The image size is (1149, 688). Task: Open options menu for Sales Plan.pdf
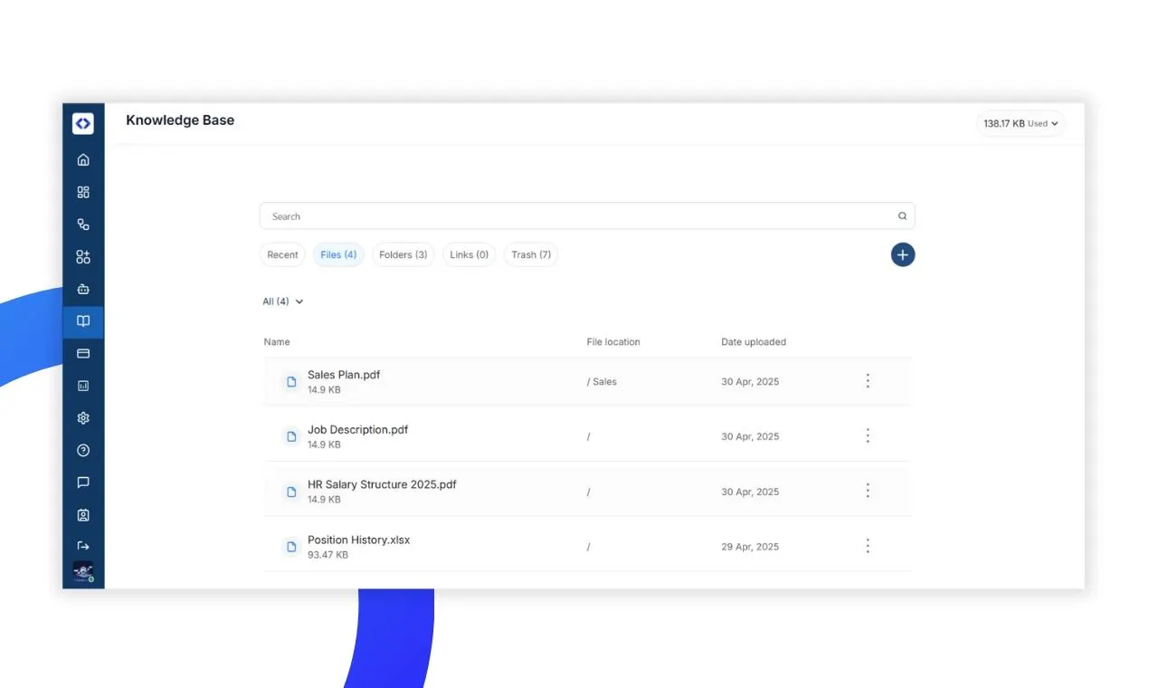point(868,381)
